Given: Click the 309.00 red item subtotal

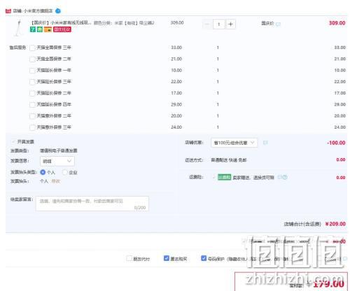Looking at the screenshot, I should pyautogui.click(x=337, y=23).
